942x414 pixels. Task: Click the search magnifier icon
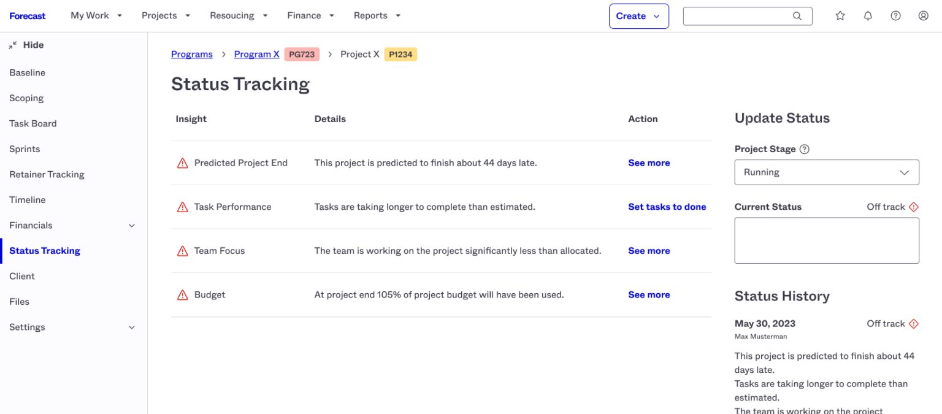click(x=796, y=15)
